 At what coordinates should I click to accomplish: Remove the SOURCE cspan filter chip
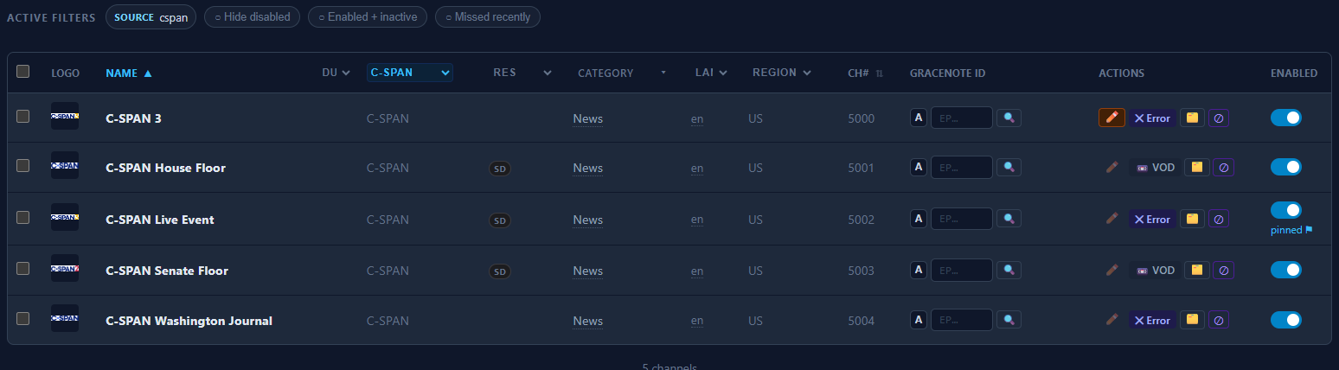(x=151, y=17)
